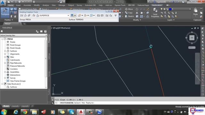Click the Undo arrow in quick access toolbar
This screenshot has height=115, width=205.
(23, 2)
